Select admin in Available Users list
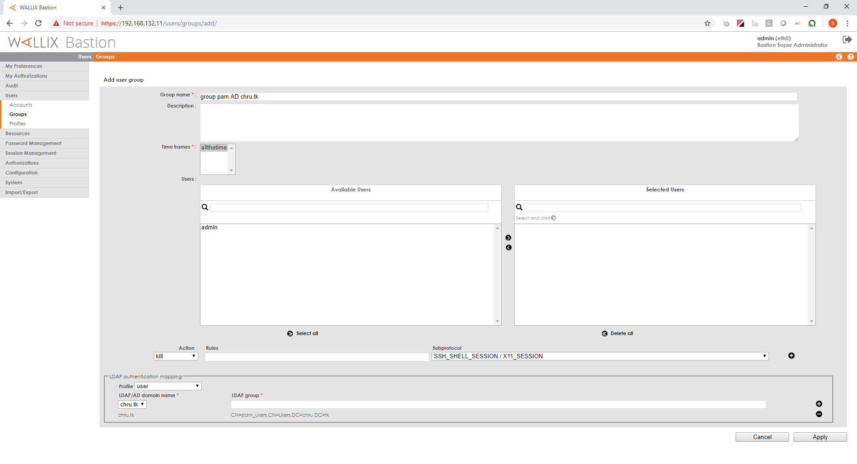Image resolution: width=857 pixels, height=464 pixels. pyautogui.click(x=209, y=228)
